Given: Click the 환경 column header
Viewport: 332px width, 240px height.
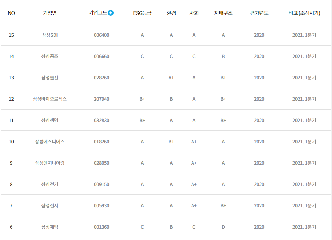Looking at the screenshot, I should pyautogui.click(x=171, y=13).
